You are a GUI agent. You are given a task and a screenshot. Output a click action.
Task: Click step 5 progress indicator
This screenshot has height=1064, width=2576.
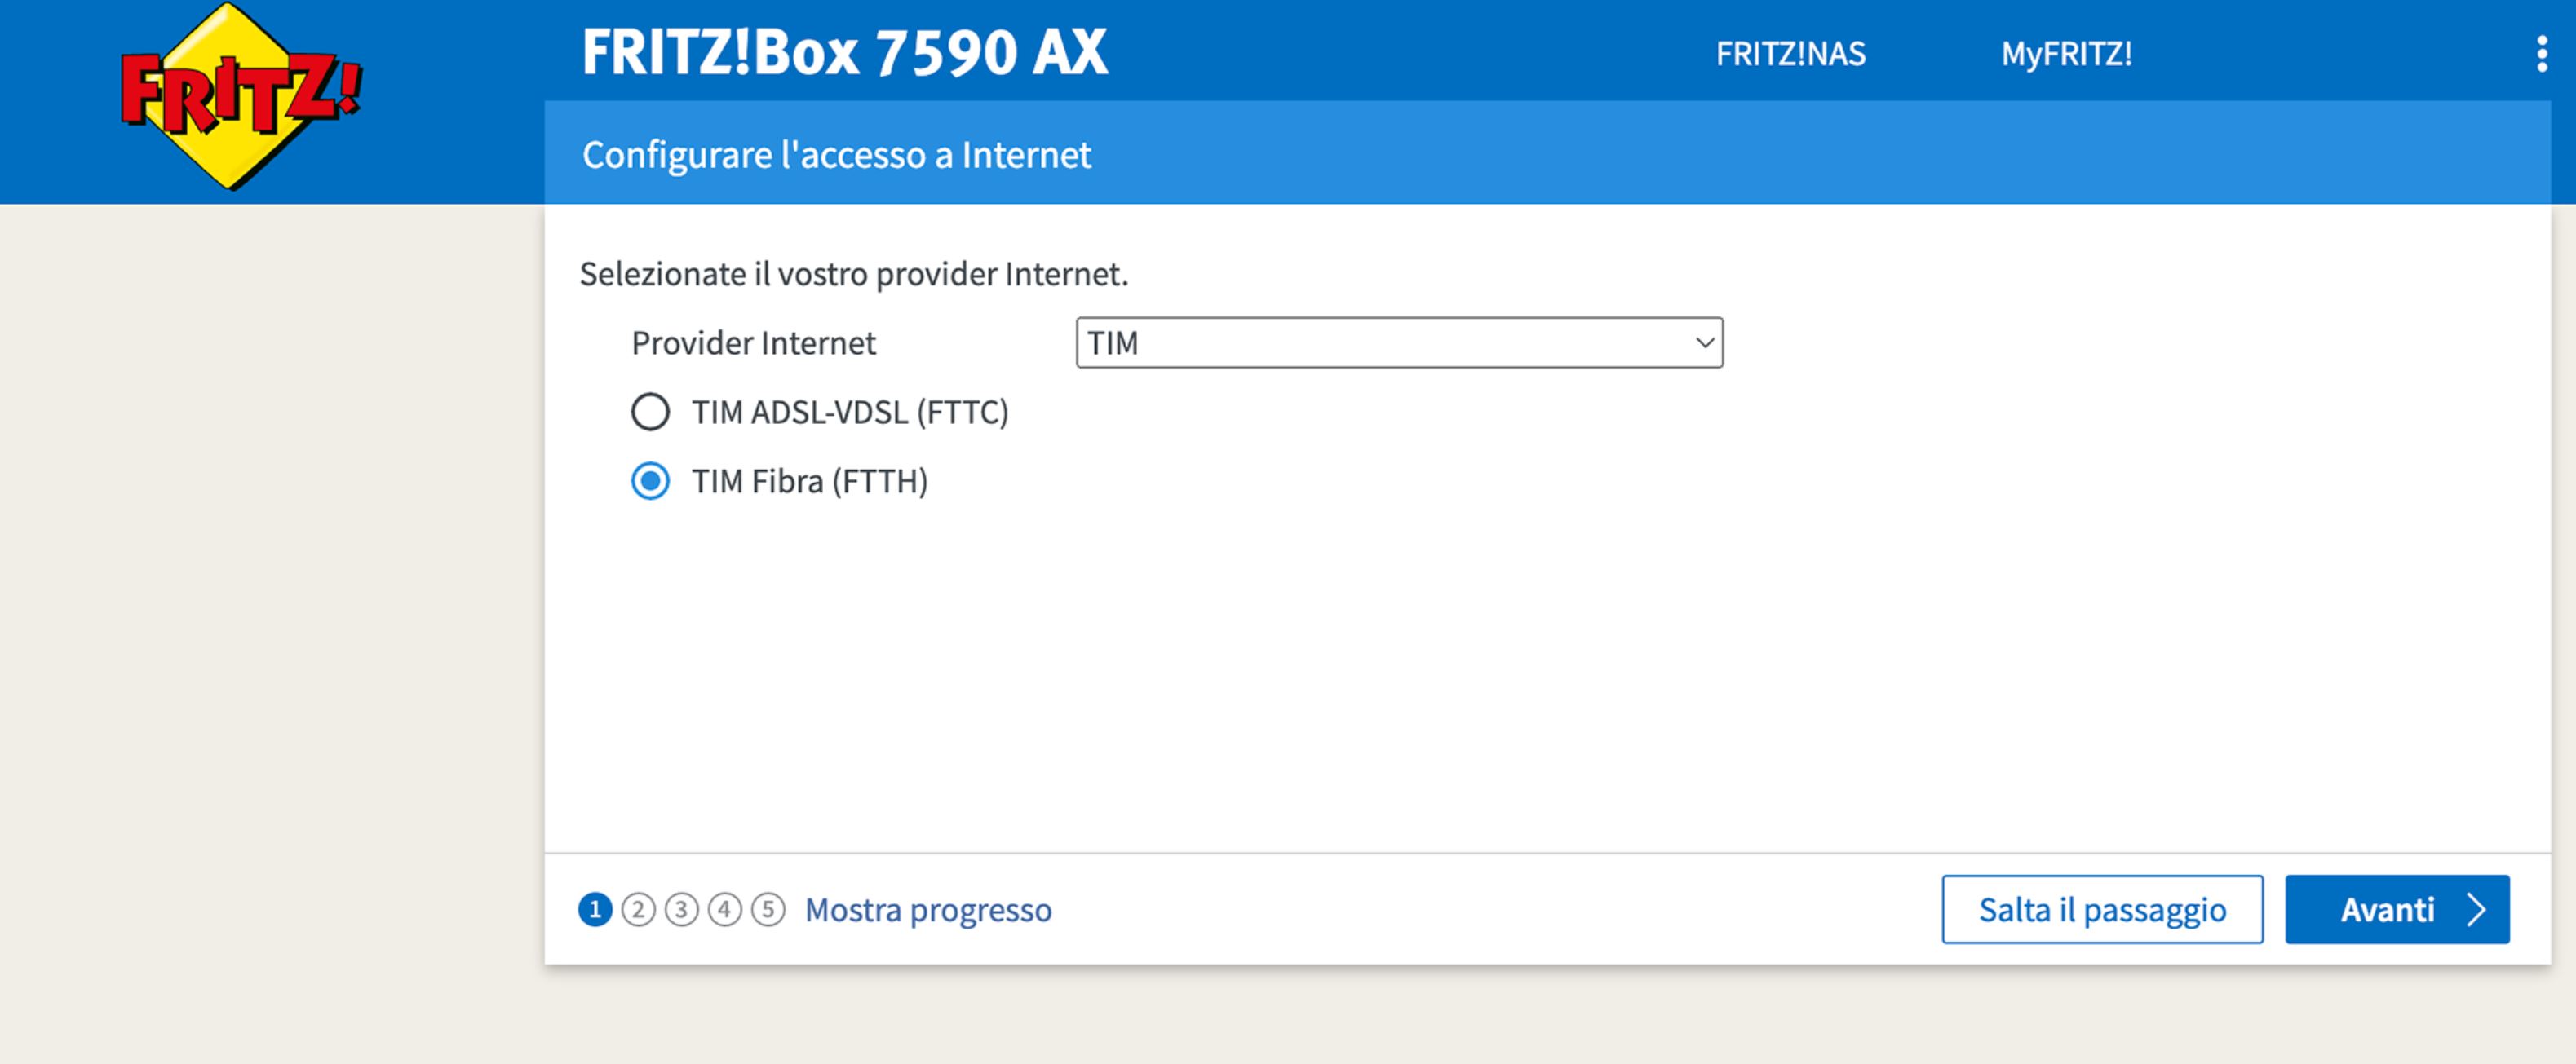[x=768, y=910]
